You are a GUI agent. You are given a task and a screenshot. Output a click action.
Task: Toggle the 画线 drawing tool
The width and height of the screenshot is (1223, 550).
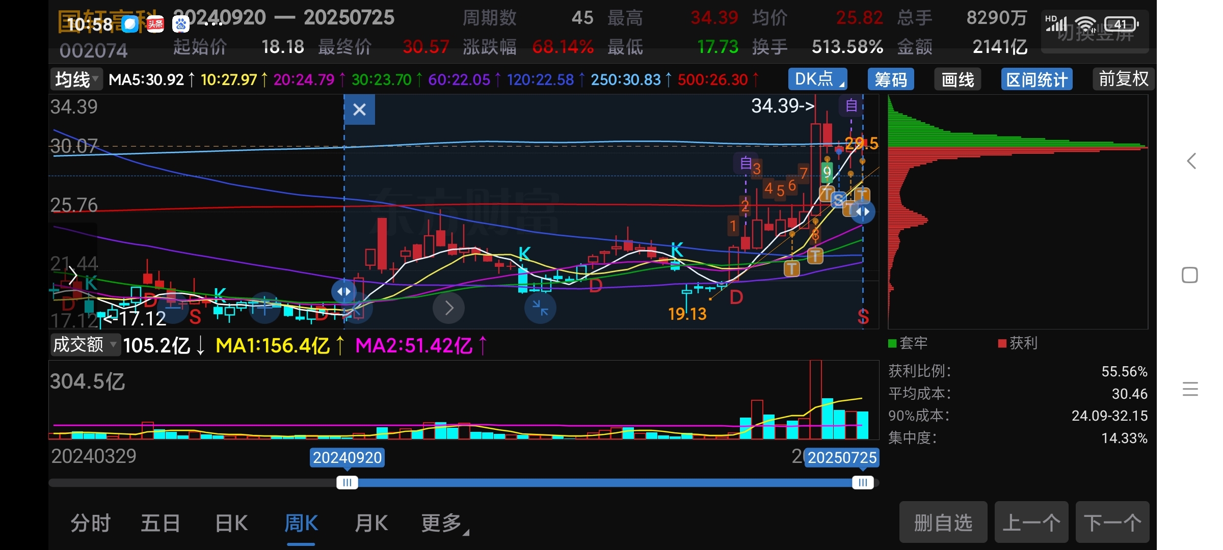(958, 79)
